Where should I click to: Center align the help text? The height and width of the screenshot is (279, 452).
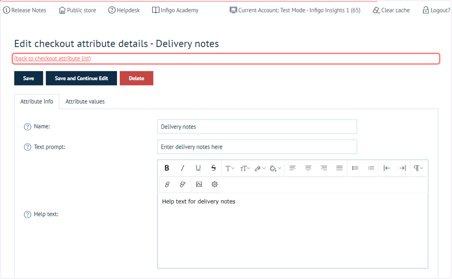coord(308,168)
